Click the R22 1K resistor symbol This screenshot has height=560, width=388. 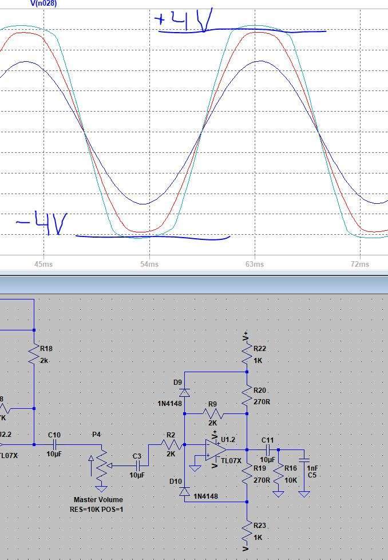point(247,357)
